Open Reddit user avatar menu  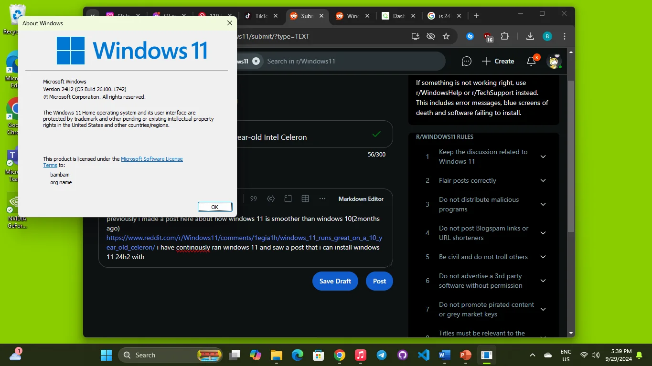point(554,61)
